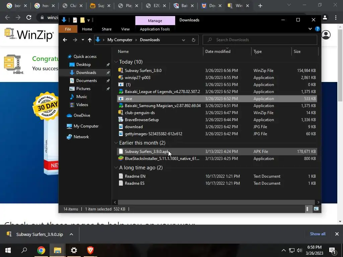The width and height of the screenshot is (343, 257).
Task: Close the Chrome downloads bar
Action: coord(337,234)
